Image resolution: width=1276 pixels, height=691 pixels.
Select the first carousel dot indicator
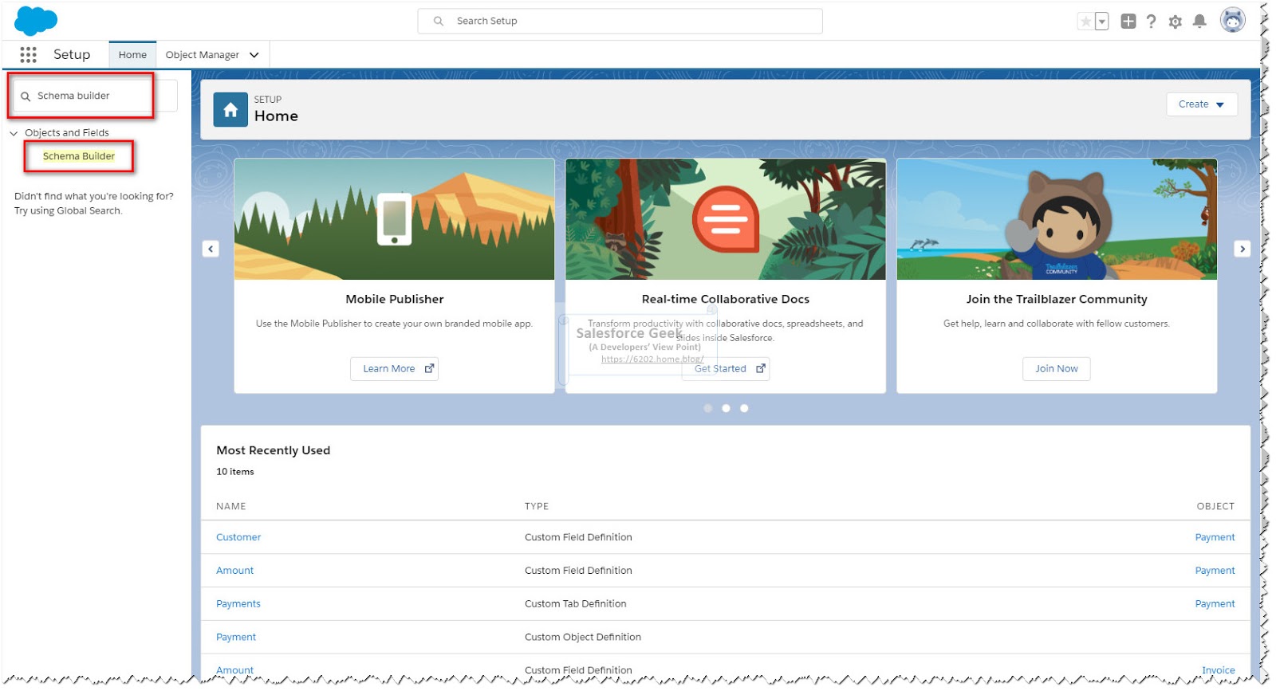click(x=707, y=408)
